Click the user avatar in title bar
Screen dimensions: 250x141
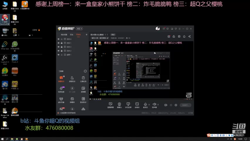click(158, 29)
